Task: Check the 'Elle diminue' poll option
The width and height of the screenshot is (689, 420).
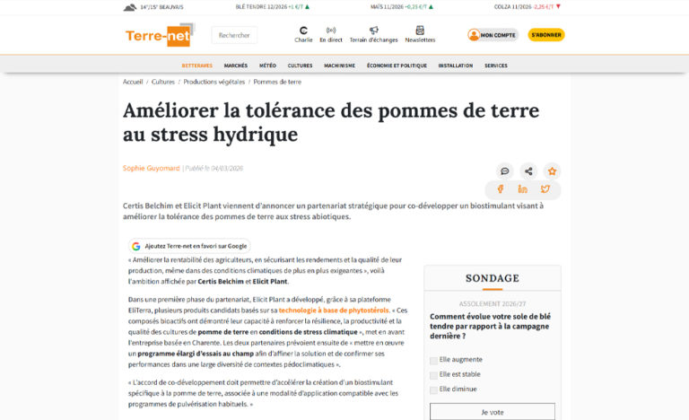Action: (433, 390)
